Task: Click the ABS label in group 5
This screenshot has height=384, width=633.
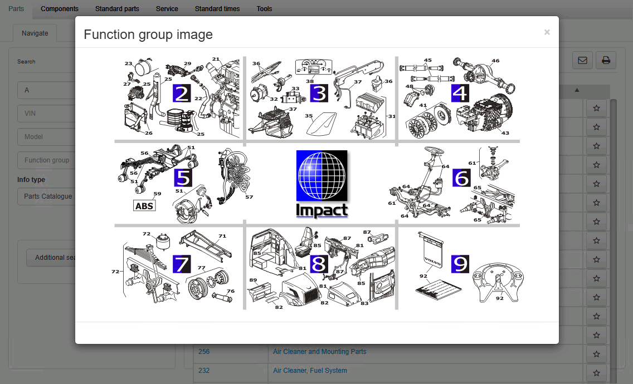Action: (144, 206)
